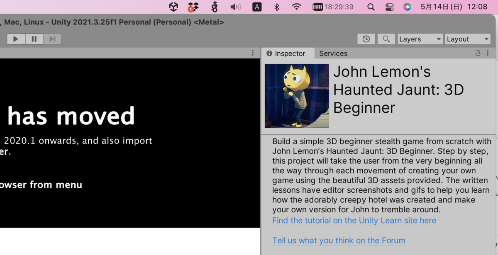The width and height of the screenshot is (498, 255).
Task: Open the input source 'A' menu
Action: pyautogui.click(x=257, y=7)
